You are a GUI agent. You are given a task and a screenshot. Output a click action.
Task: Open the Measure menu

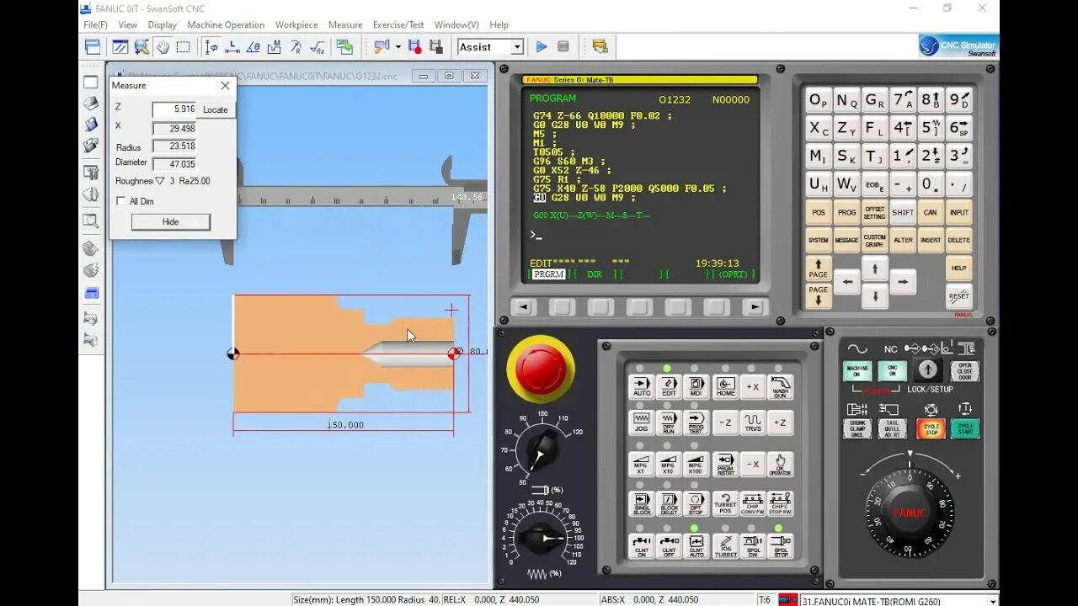pyautogui.click(x=345, y=25)
